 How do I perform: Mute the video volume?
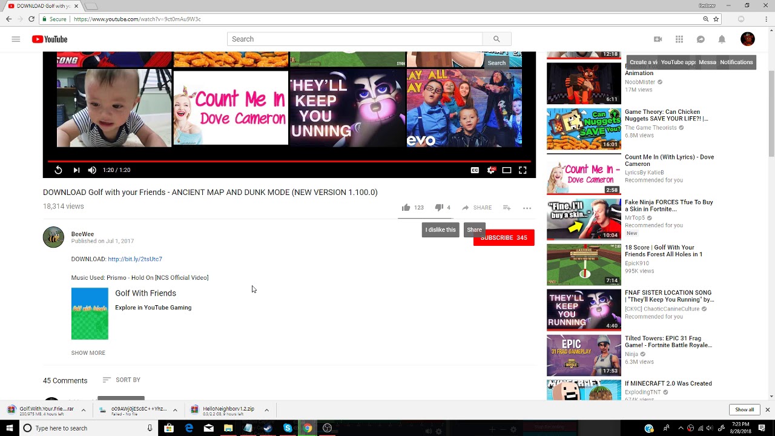pyautogui.click(x=92, y=170)
